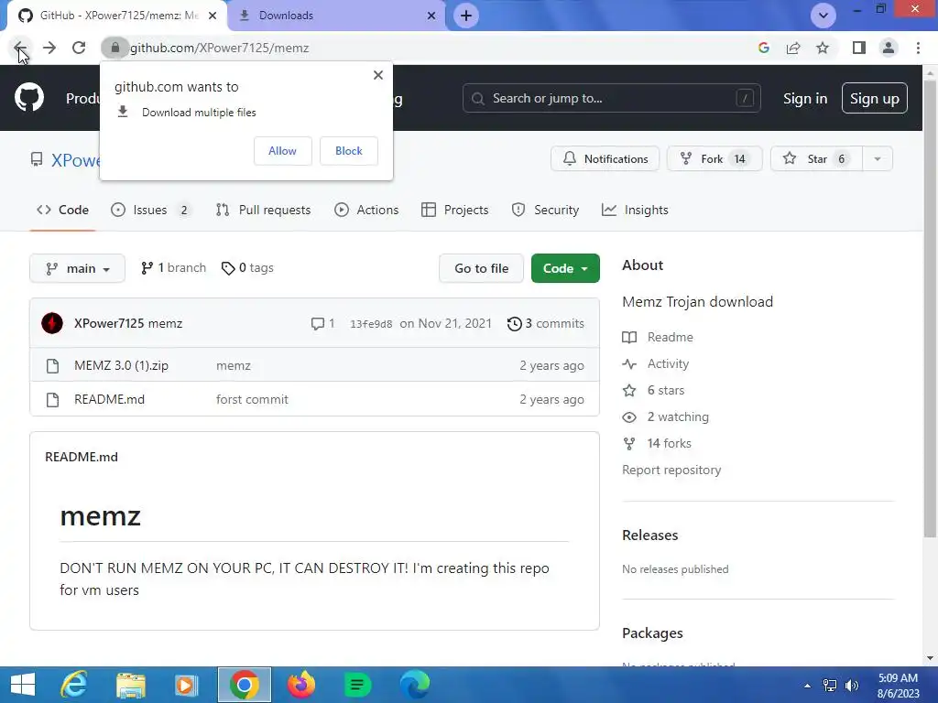The image size is (938, 703).
Task: View 1 branch link
Action: click(173, 268)
